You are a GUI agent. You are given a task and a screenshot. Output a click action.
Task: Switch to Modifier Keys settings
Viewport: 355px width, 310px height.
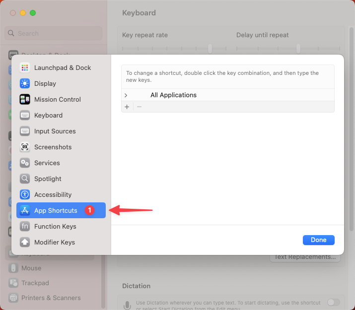pyautogui.click(x=61, y=242)
